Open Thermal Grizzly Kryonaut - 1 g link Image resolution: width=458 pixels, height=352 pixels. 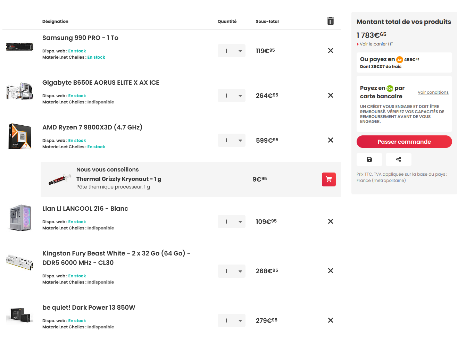coord(119,179)
